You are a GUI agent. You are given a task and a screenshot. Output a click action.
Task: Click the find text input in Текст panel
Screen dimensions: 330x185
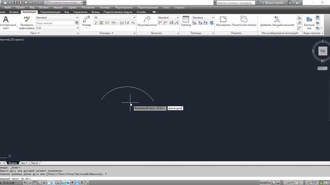point(55,23)
